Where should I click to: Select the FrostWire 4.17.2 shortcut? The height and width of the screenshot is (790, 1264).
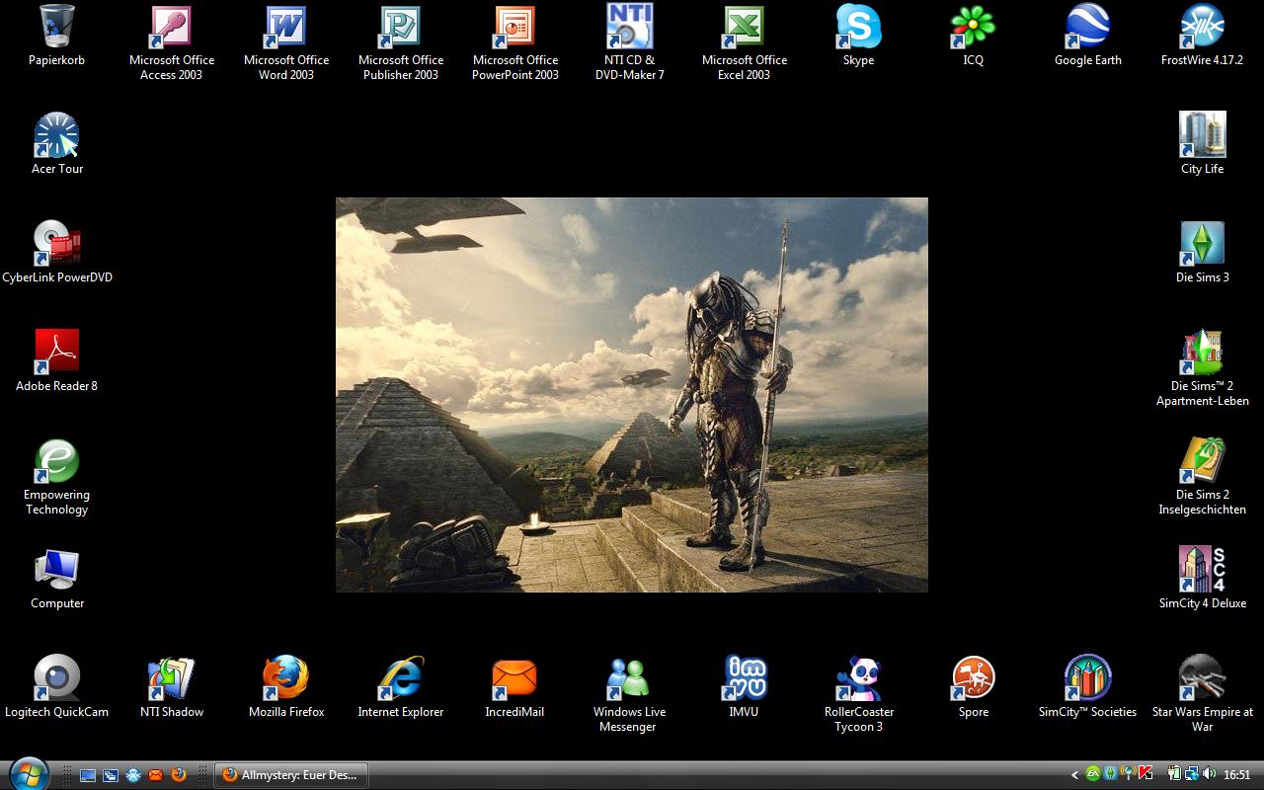pyautogui.click(x=1202, y=37)
